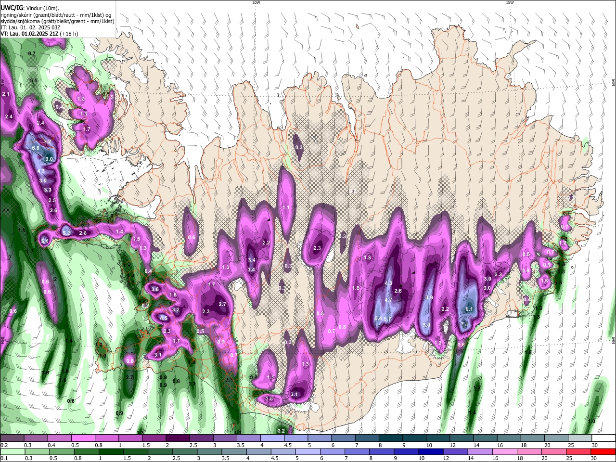616x462 pixels.
Task: Click the bright red rain swatch after 30
Action: coord(603,451)
